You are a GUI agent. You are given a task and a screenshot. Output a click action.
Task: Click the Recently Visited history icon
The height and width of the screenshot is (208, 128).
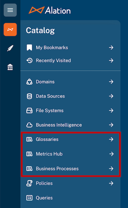click(x=29, y=61)
